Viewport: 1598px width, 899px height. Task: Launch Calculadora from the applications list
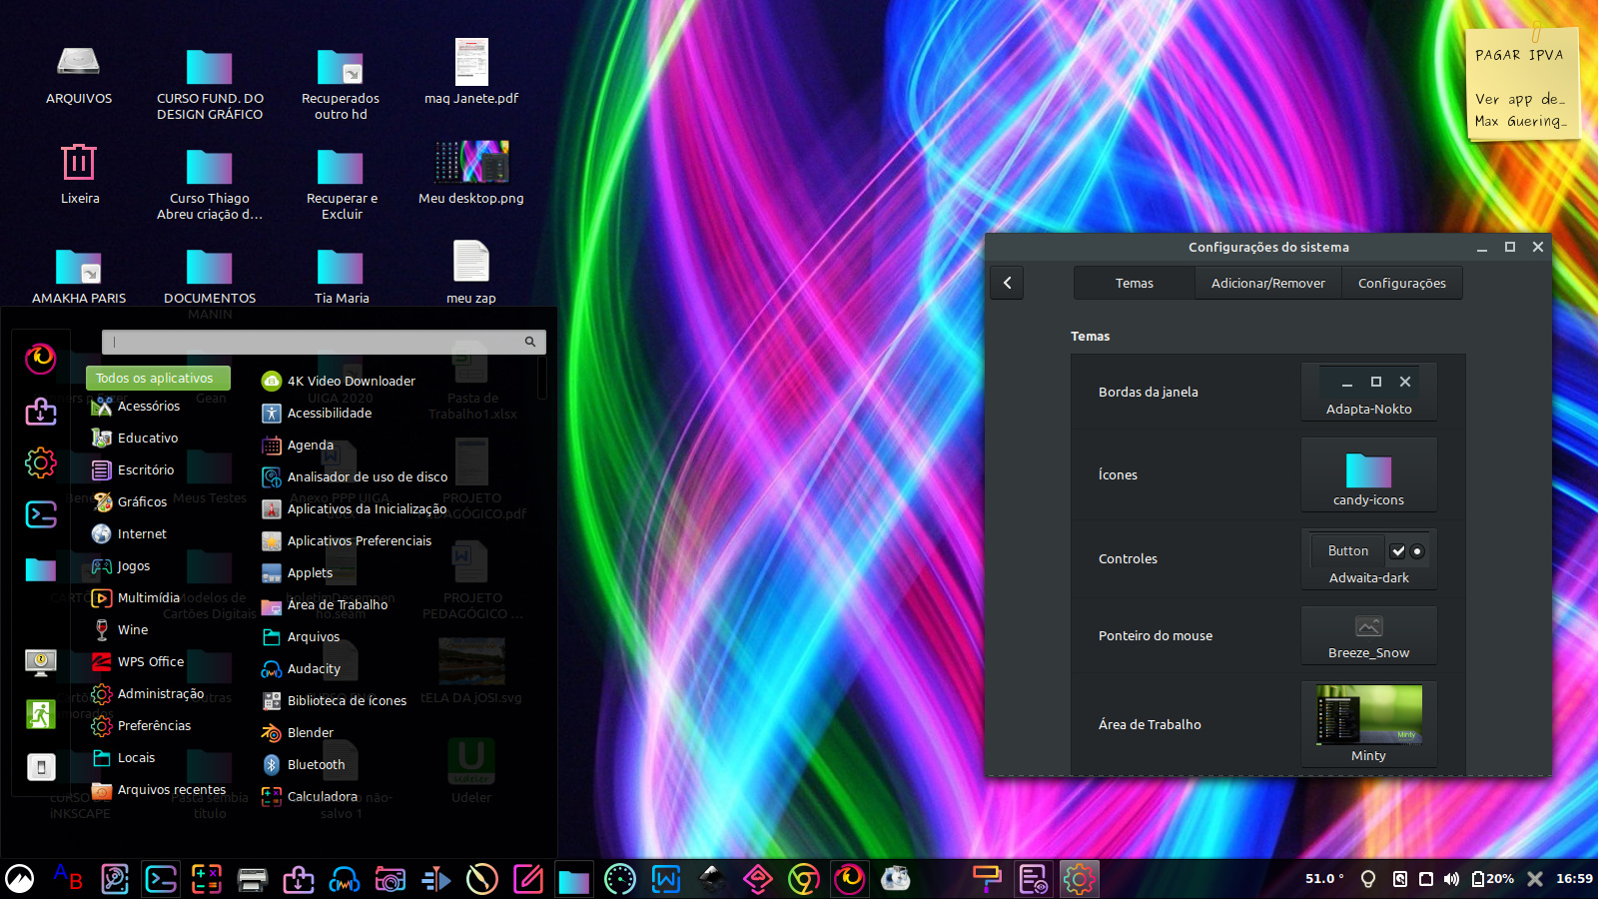pos(322,797)
